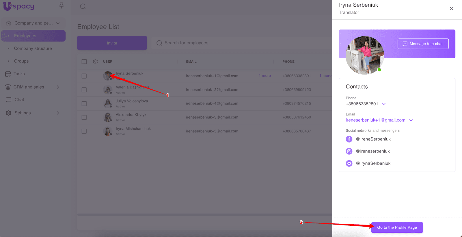Image resolution: width=462 pixels, height=237 pixels.
Task: Expand the phone number dropdown in Contacts
Action: 384,104
